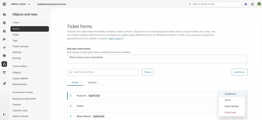Open the Apps and integrations grid icon
This screenshot has width=262, height=120.
[x=4, y=72]
